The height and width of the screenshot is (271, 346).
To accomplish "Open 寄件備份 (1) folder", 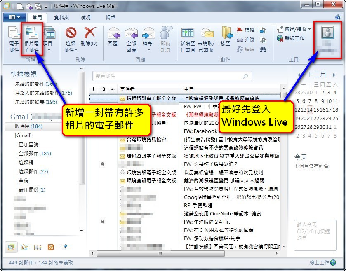I will coord(32,190).
